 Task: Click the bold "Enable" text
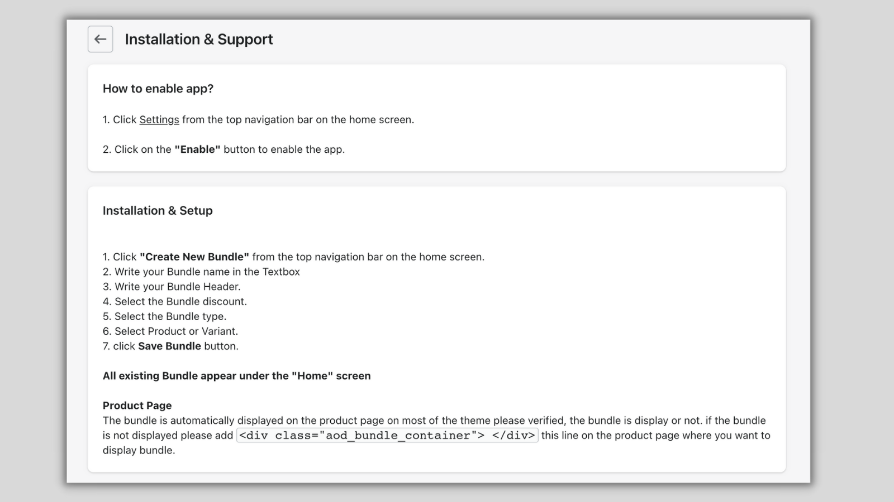[x=197, y=149]
